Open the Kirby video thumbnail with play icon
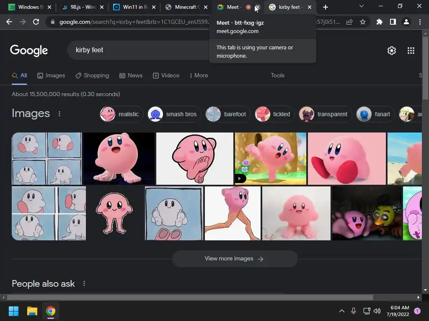429x321 pixels. point(270,158)
